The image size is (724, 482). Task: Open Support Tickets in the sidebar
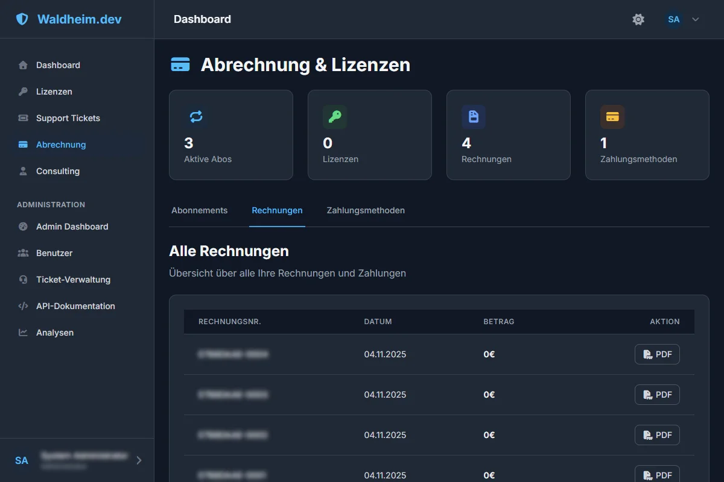(x=68, y=118)
